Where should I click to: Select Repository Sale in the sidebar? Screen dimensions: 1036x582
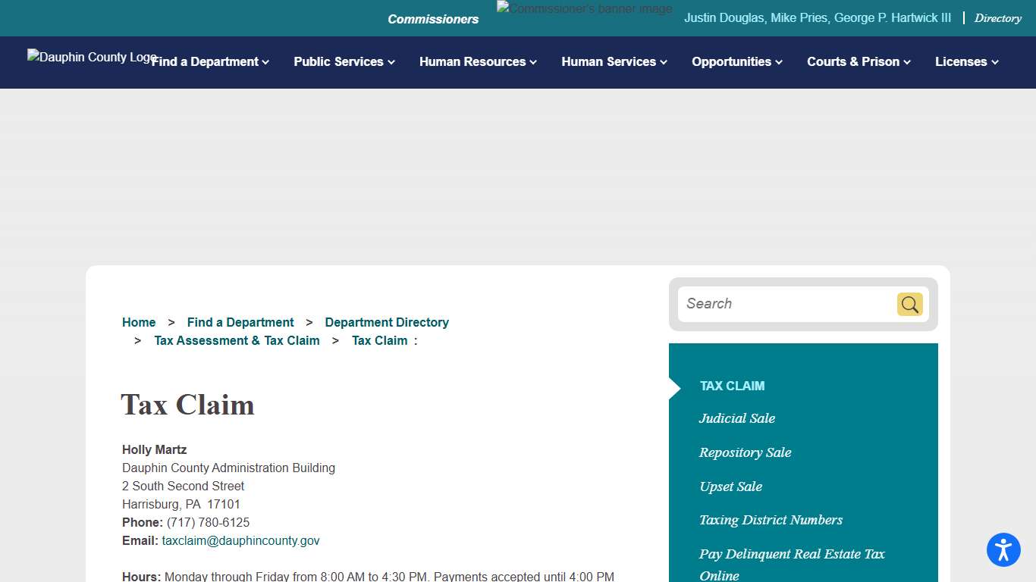coord(745,452)
